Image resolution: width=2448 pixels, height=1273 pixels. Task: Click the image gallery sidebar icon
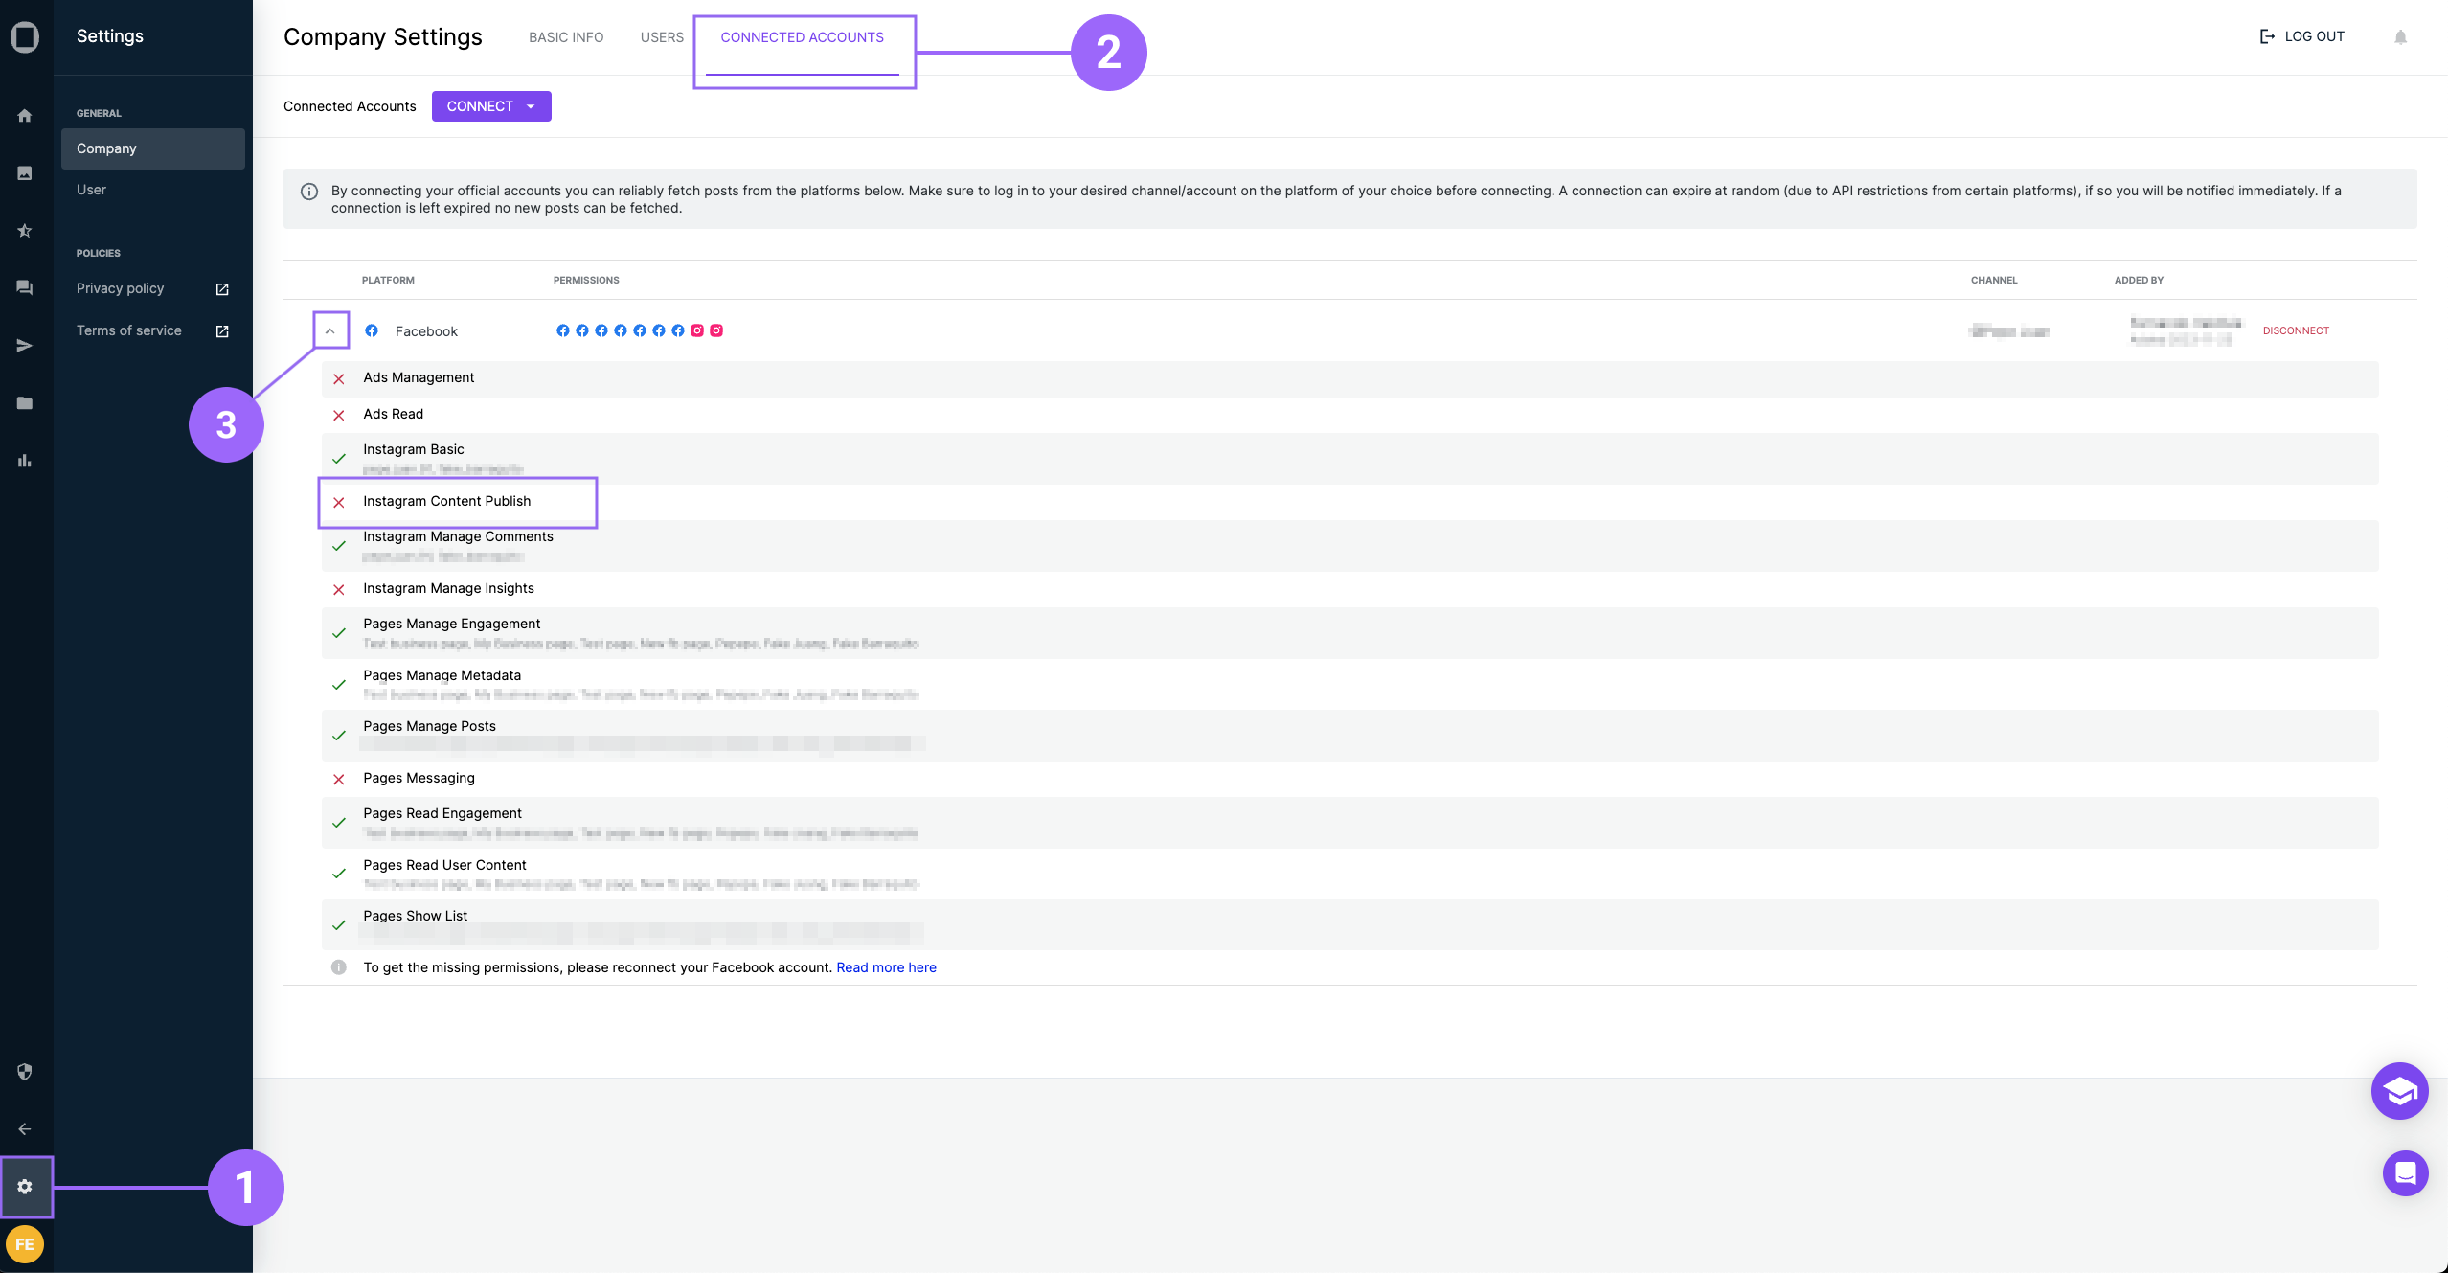(x=25, y=173)
